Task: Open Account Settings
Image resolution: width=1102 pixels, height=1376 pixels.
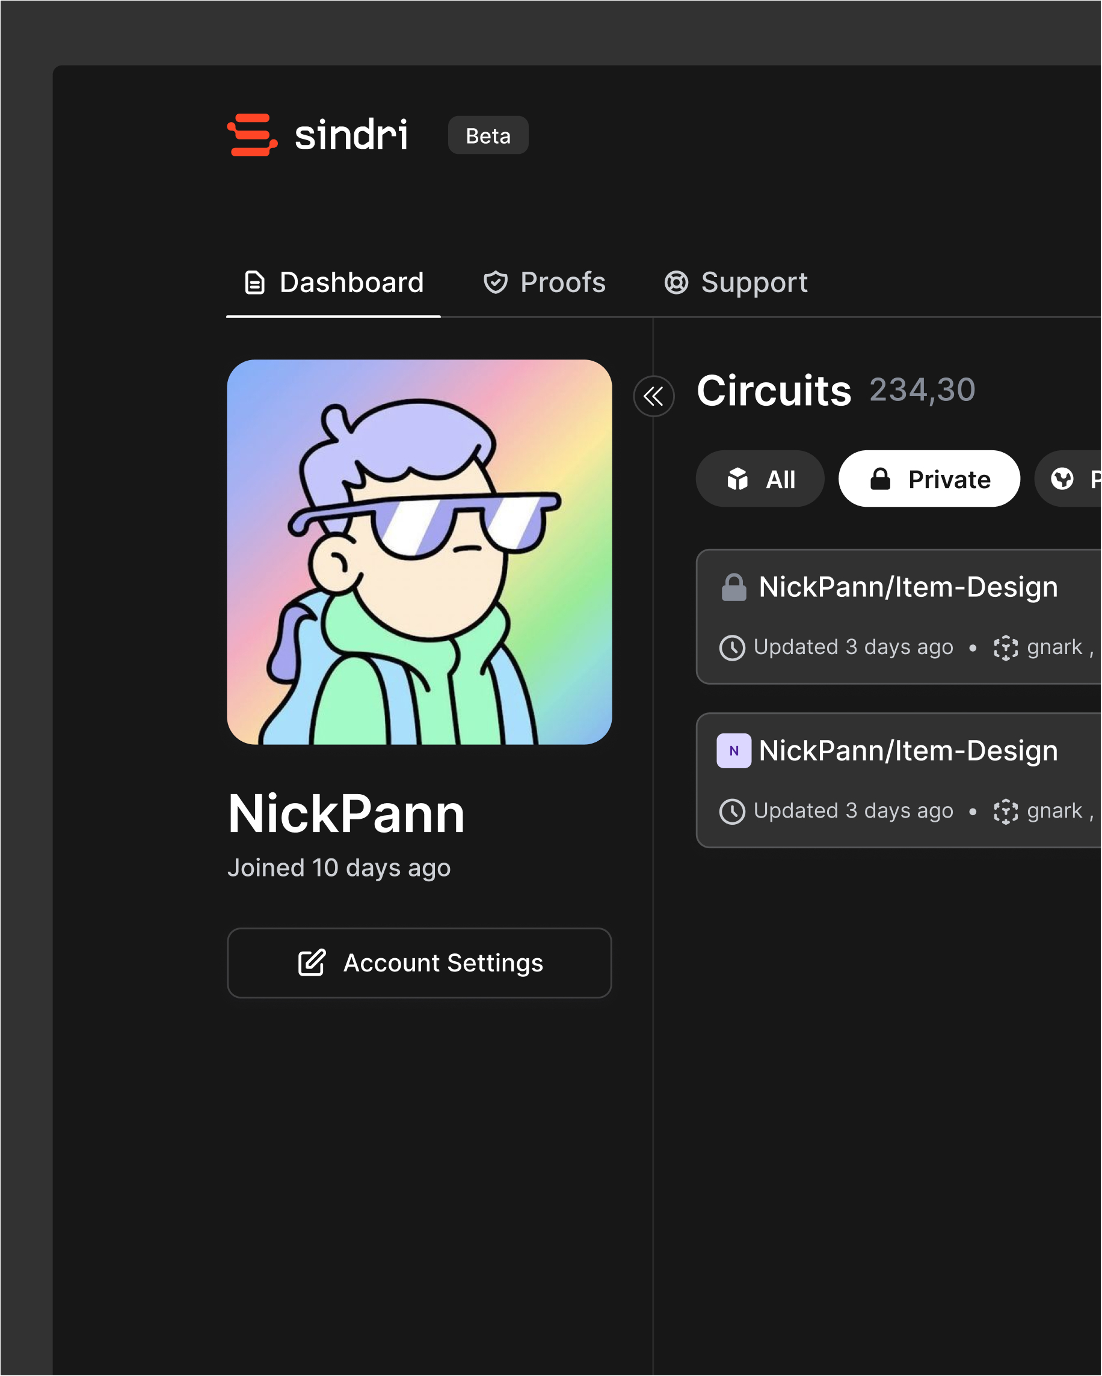Action: (419, 963)
